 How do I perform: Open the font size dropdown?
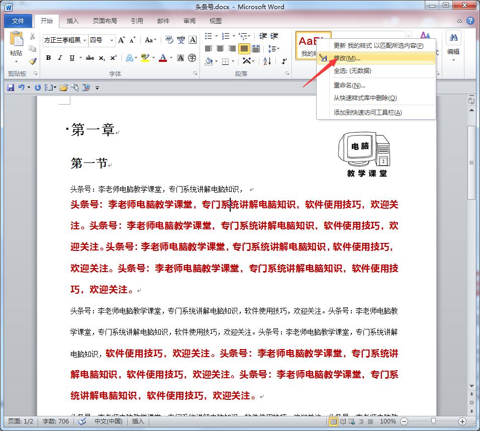click(112, 41)
